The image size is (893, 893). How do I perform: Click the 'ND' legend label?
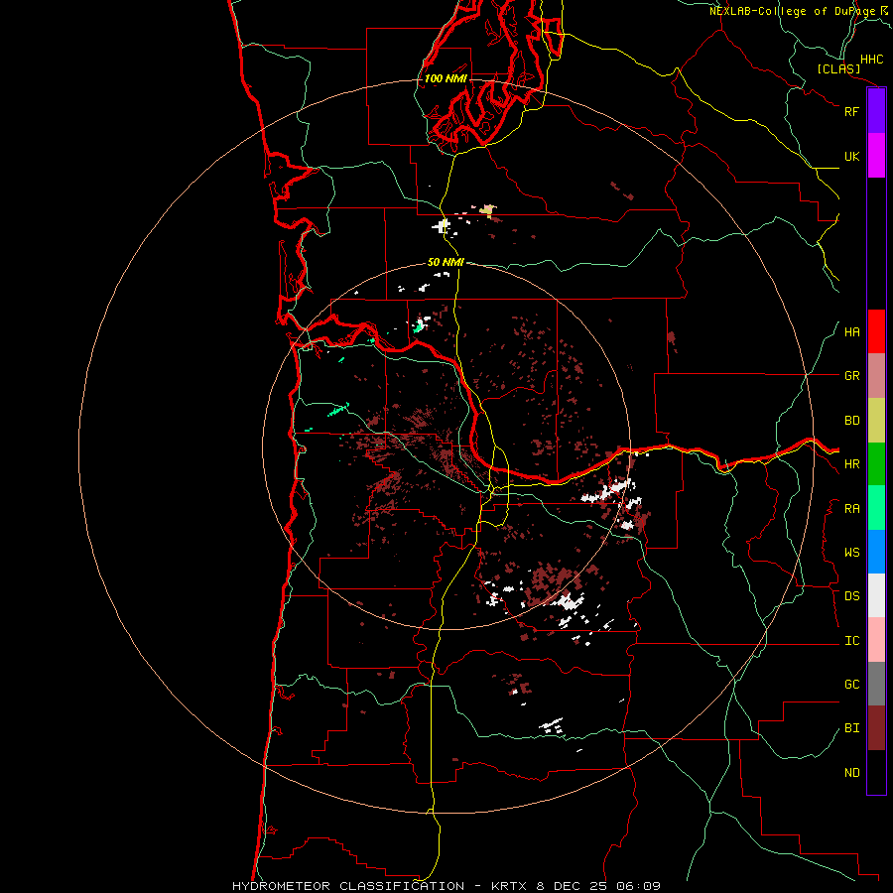[x=851, y=773]
